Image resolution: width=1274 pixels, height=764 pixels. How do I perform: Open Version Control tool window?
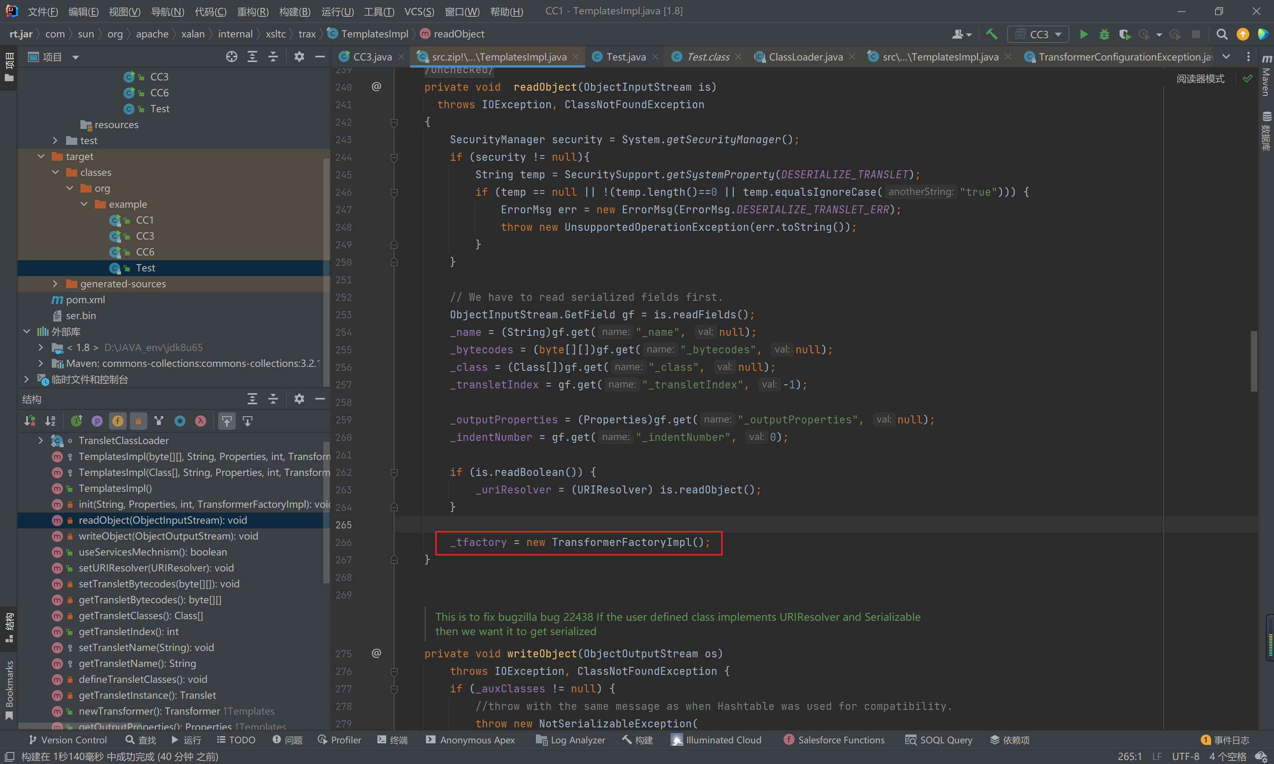click(67, 740)
